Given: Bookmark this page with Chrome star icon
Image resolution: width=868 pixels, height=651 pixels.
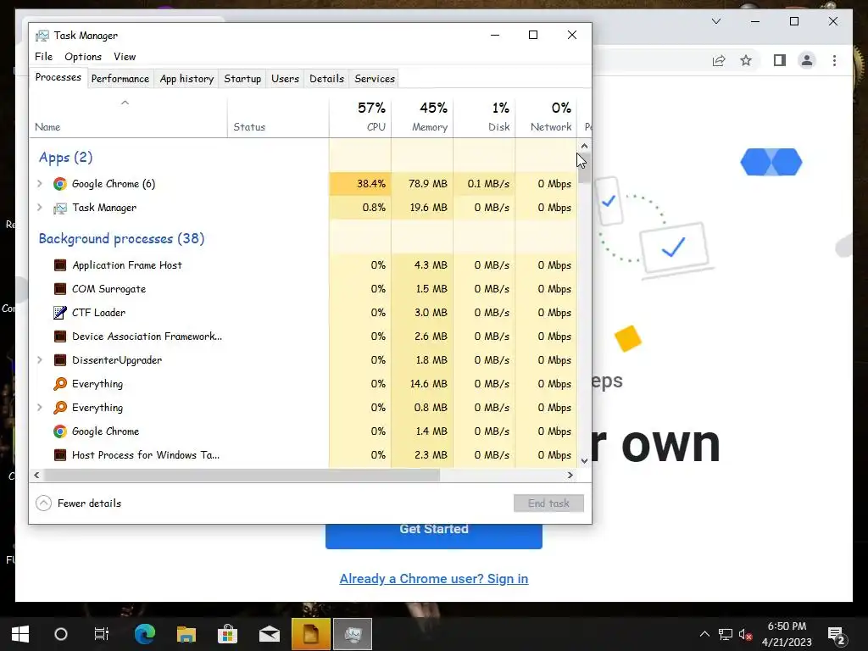Looking at the screenshot, I should point(746,60).
